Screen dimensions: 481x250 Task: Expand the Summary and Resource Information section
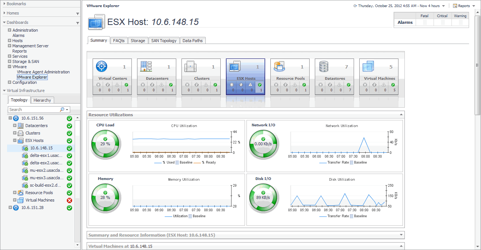pyautogui.click(x=401, y=235)
